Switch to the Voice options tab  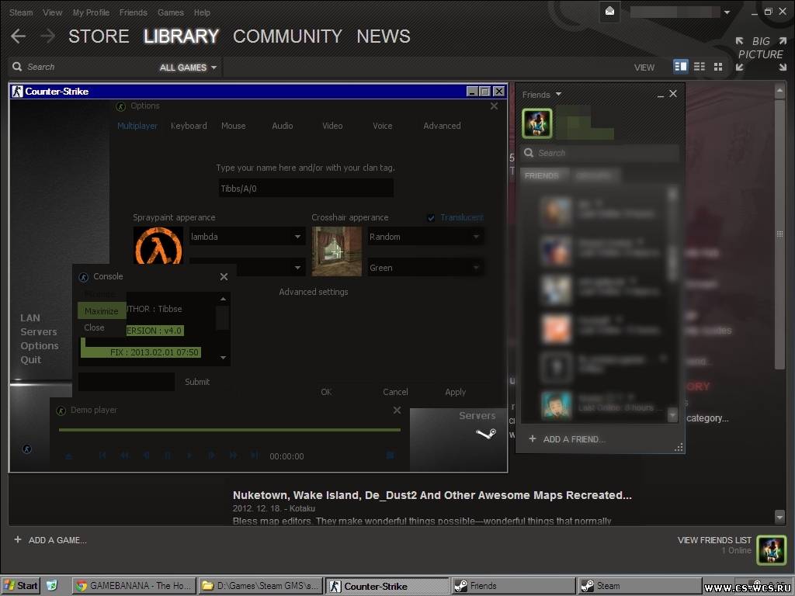tap(382, 126)
